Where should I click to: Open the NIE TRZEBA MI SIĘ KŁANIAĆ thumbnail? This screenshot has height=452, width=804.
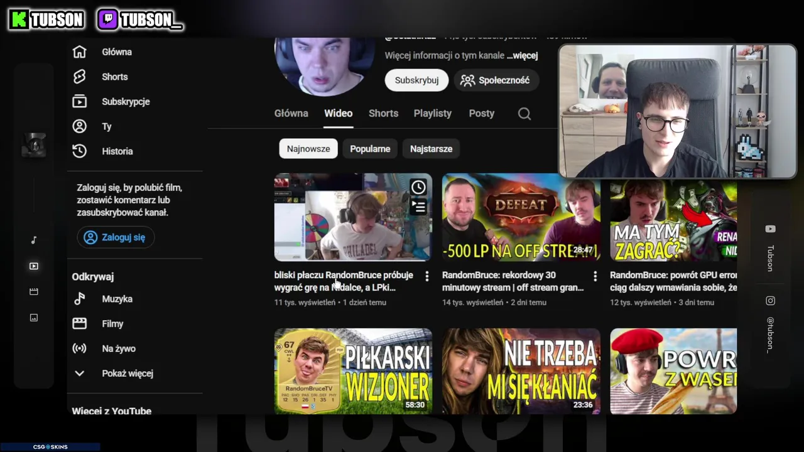521,371
